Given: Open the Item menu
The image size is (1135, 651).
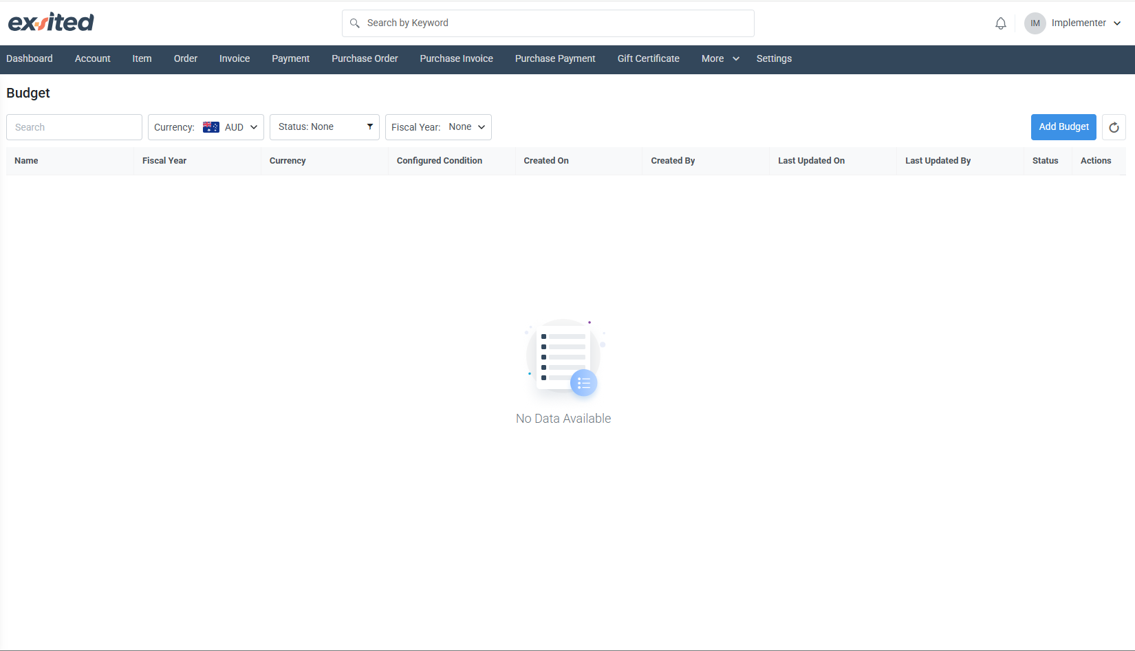Looking at the screenshot, I should pos(142,59).
